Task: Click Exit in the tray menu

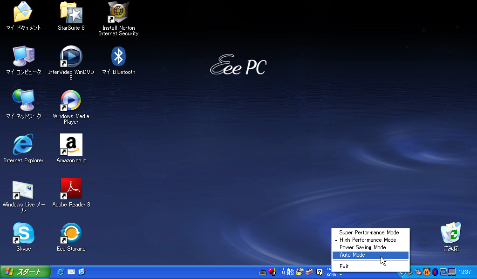Action: click(x=370, y=266)
